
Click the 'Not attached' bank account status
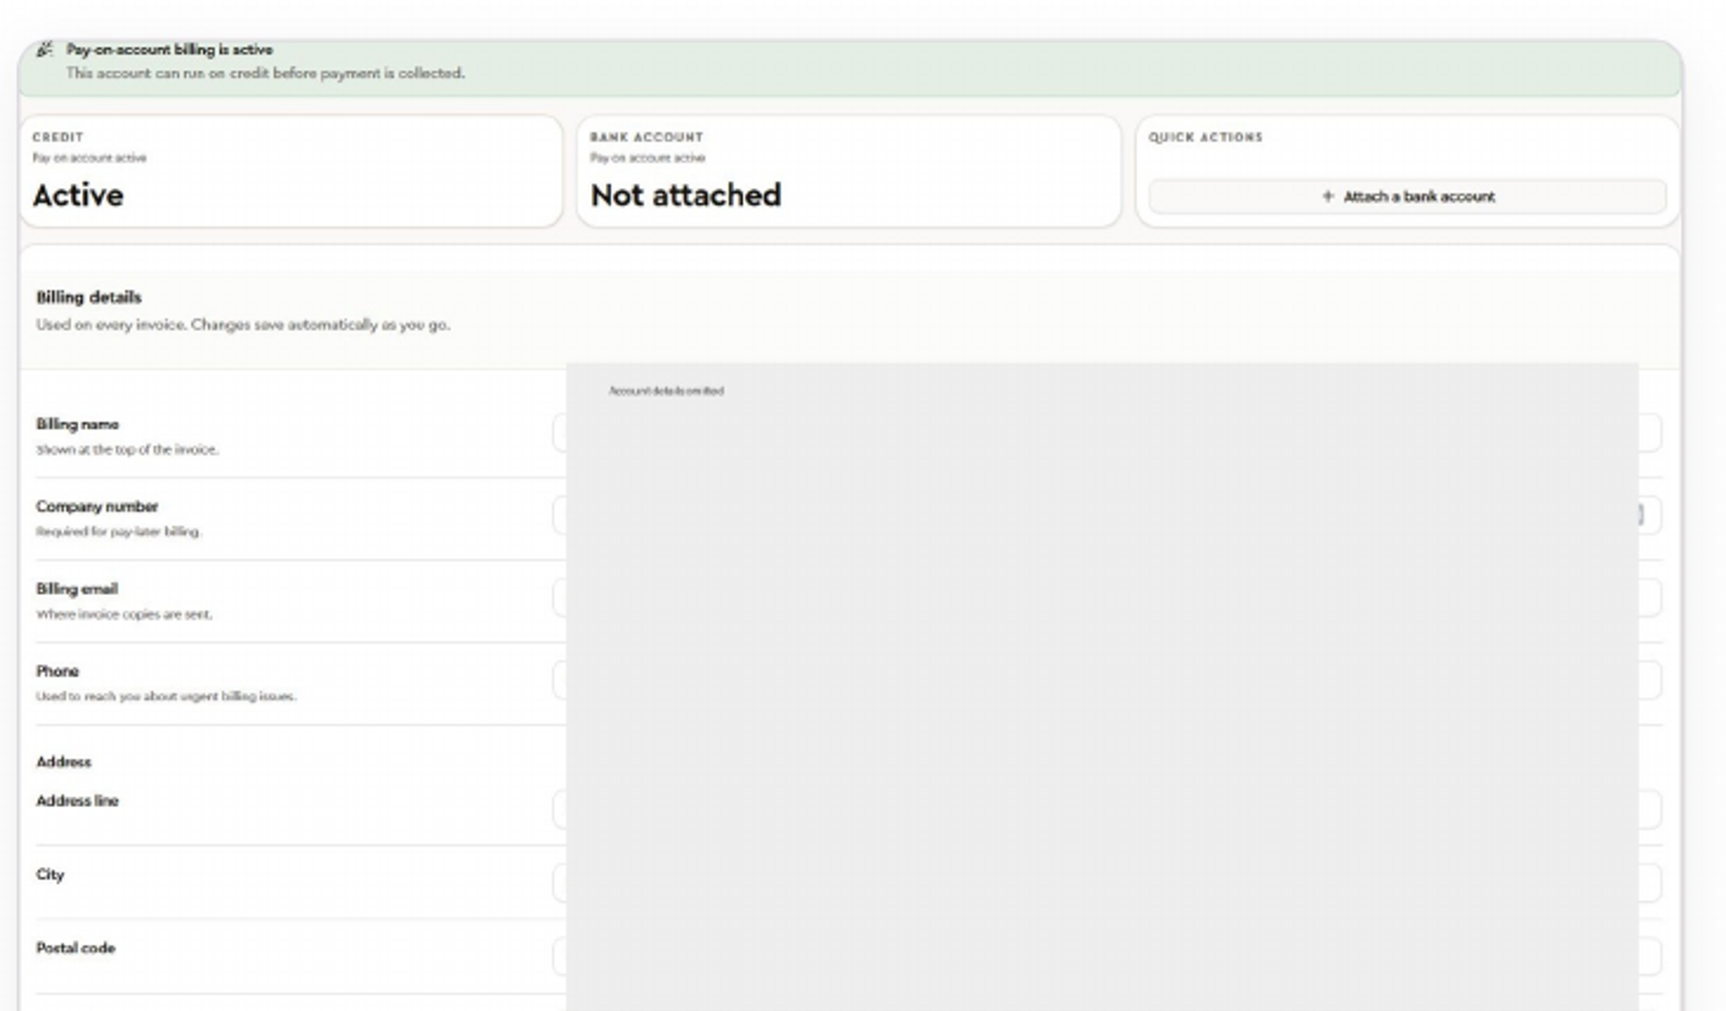tap(685, 195)
